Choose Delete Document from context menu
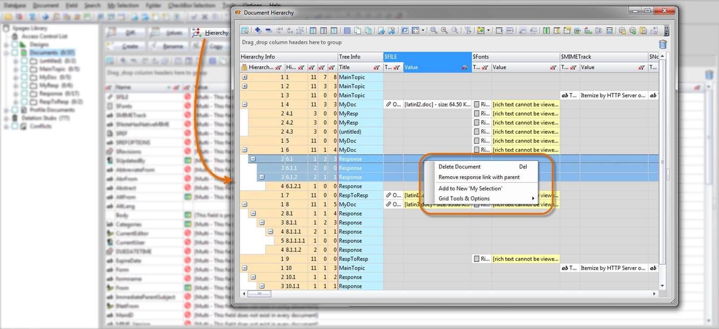This screenshot has height=329, width=719. pos(459,167)
